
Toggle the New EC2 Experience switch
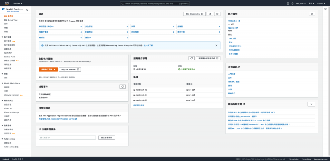click(x=4, y=9)
